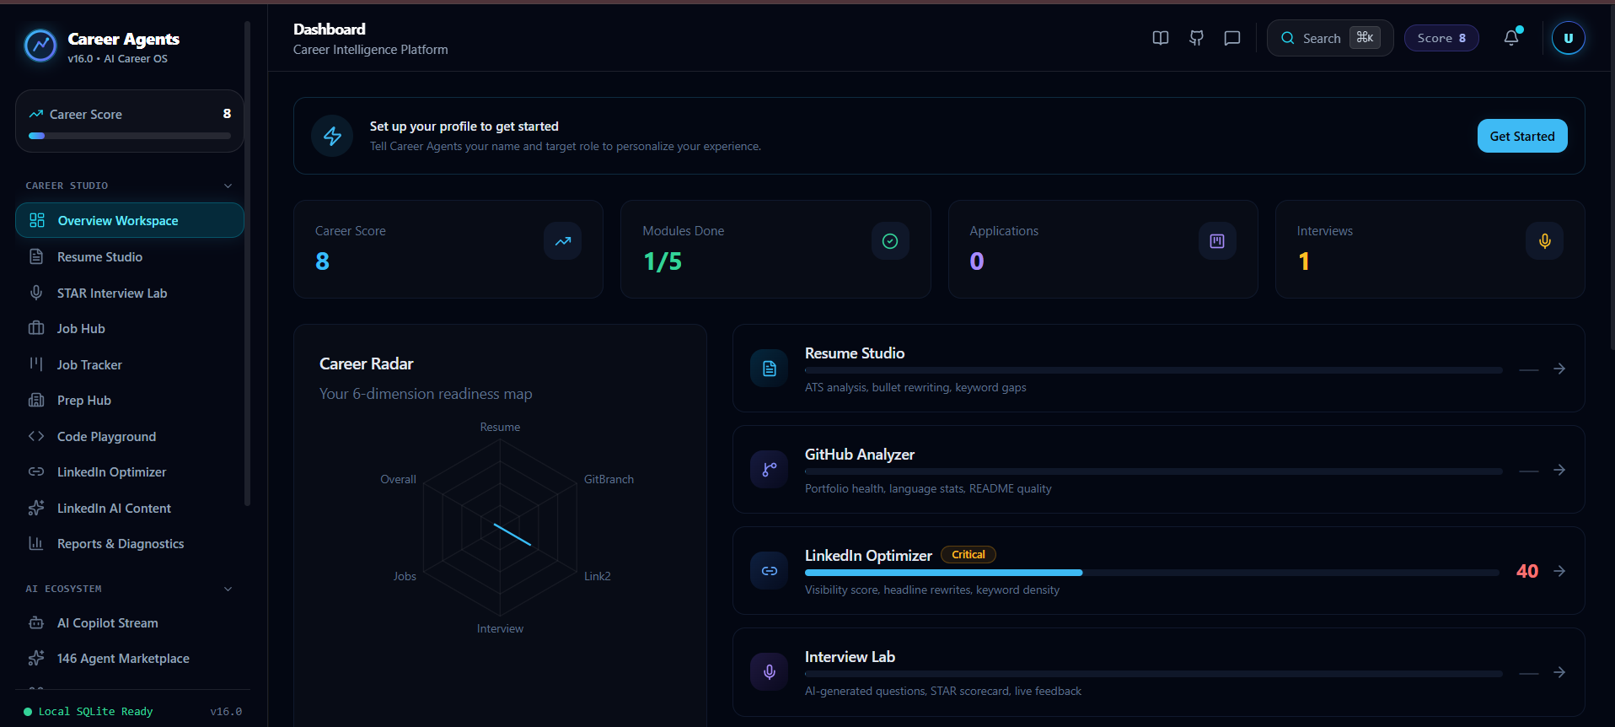
Task: Open 146 Agent Marketplace from sidebar
Action: pyautogui.click(x=130, y=658)
